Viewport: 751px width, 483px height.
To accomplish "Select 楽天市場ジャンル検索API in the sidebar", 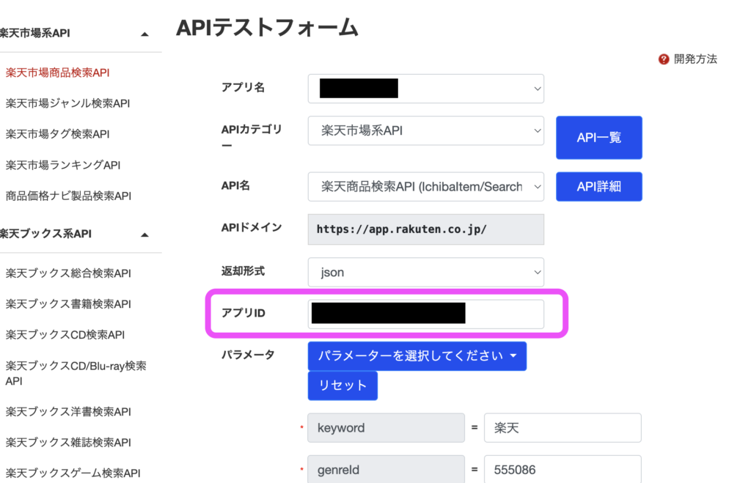I will (x=67, y=103).
